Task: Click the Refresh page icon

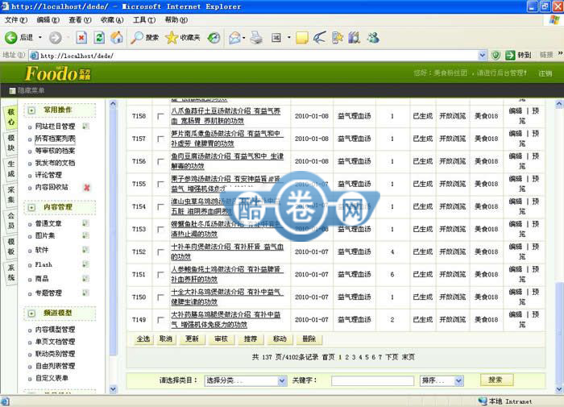Action: (x=99, y=37)
